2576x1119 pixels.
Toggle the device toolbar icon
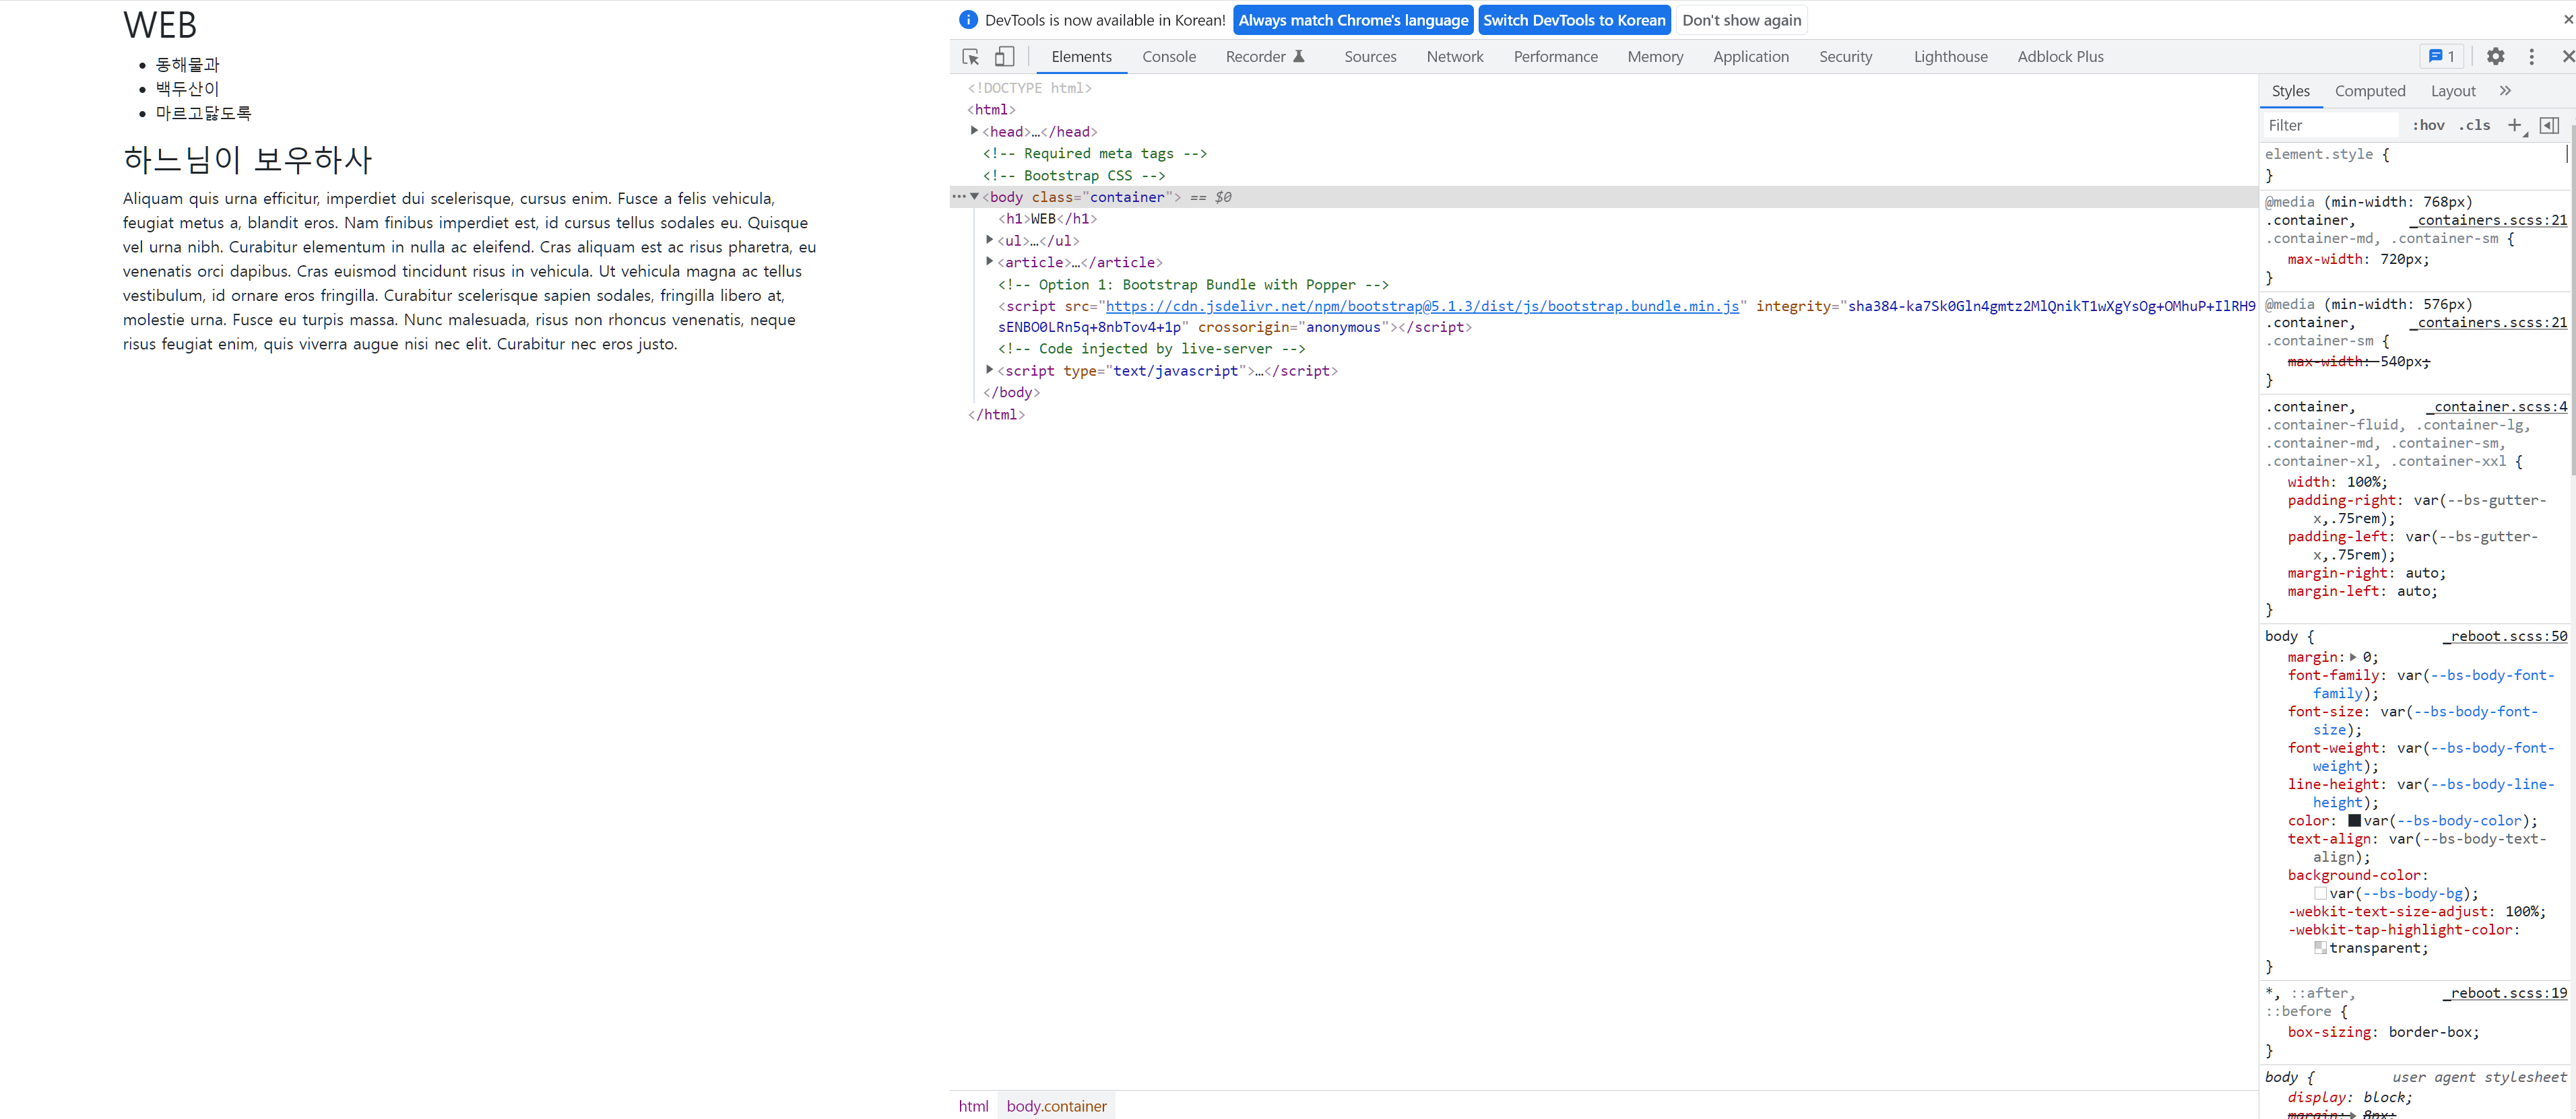click(x=1004, y=57)
